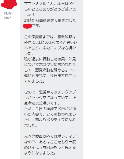
Task: Click the line ただ、今日の面談でお声がけ頂
Action: (x=50, y=109)
